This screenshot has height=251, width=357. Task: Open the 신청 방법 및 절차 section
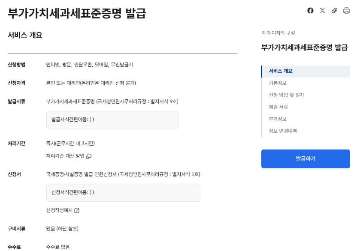287,95
